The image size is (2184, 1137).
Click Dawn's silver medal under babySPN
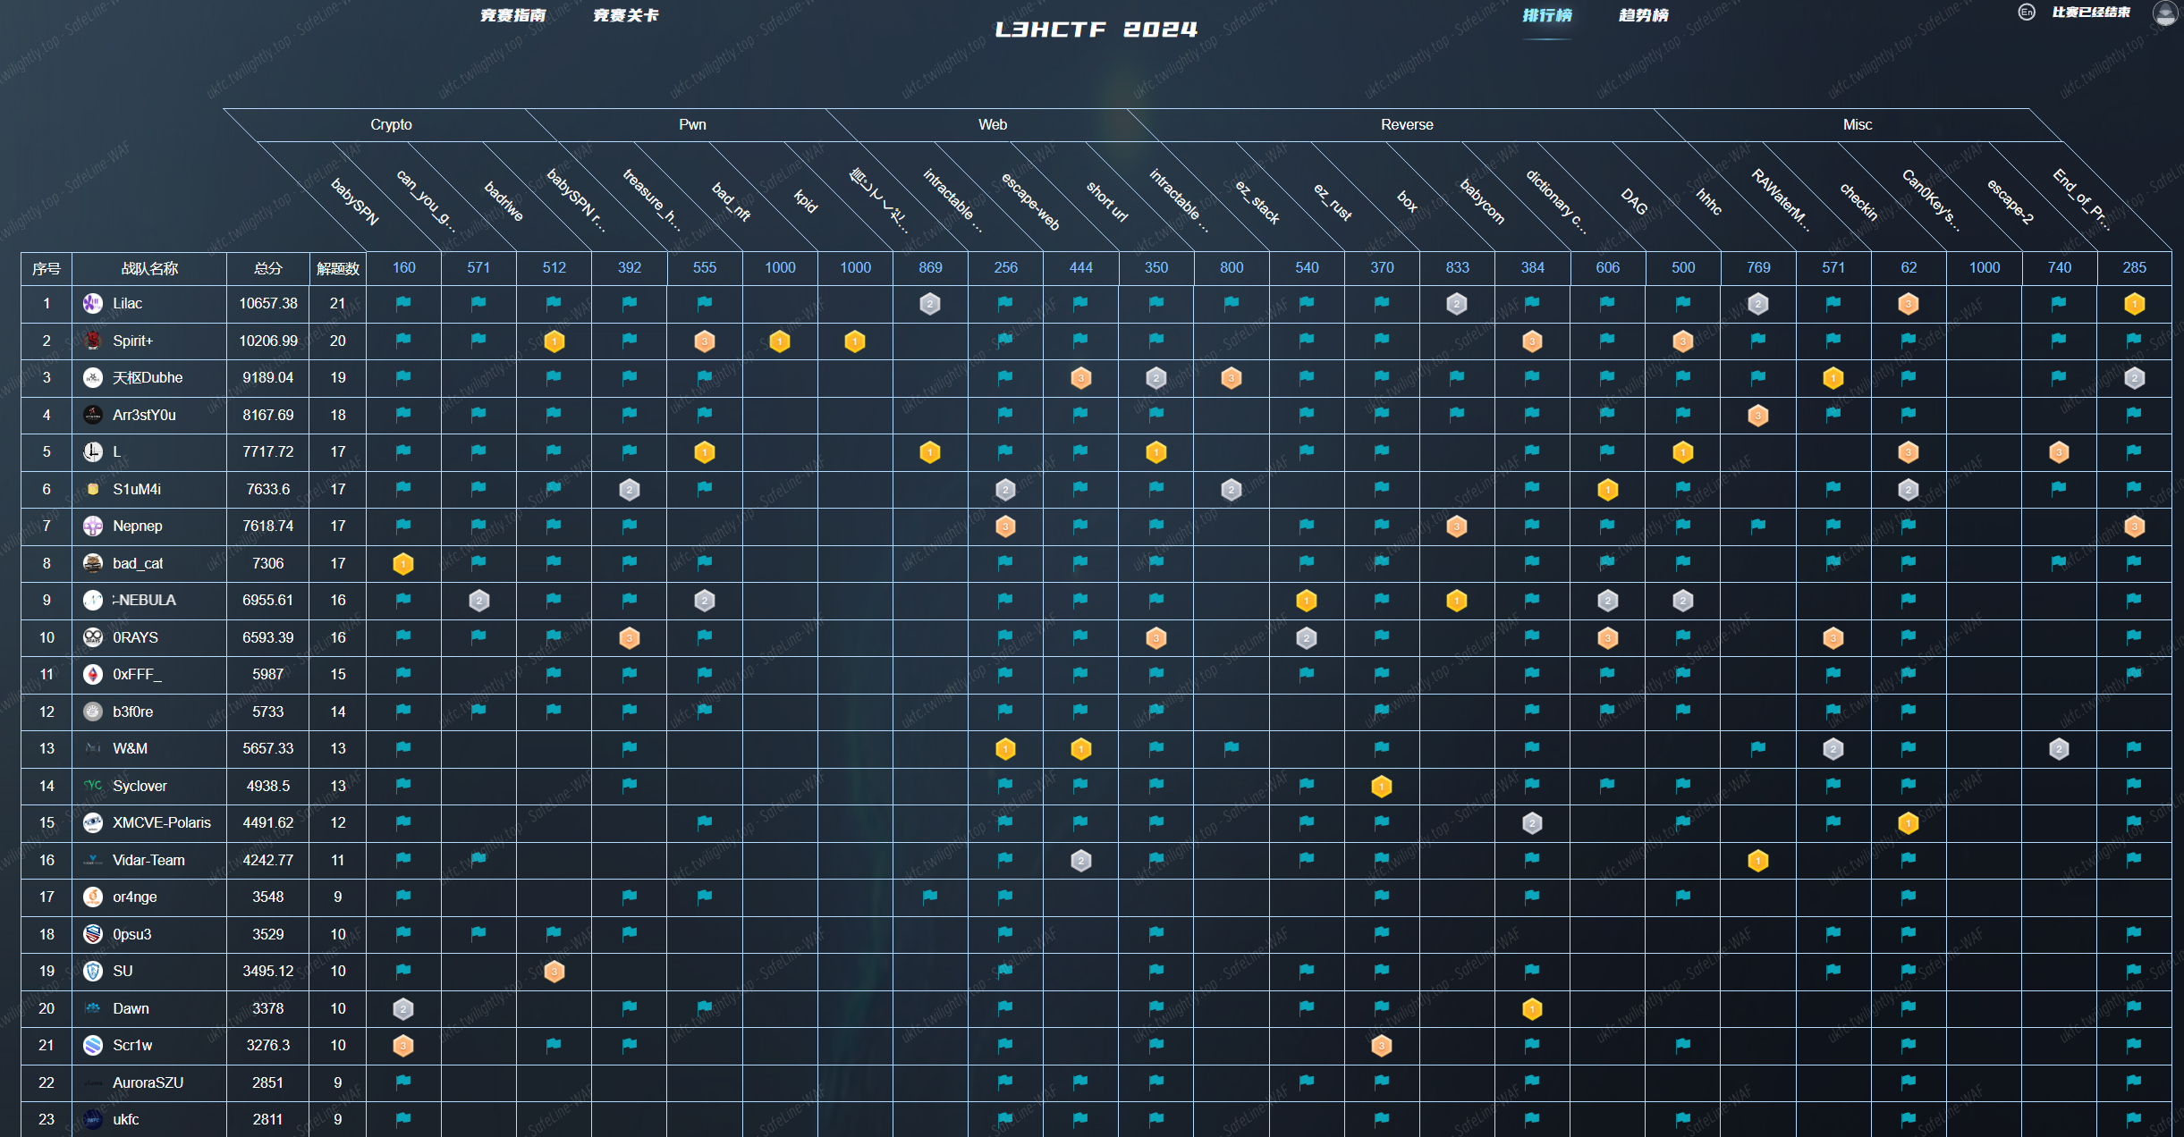pyautogui.click(x=403, y=1009)
